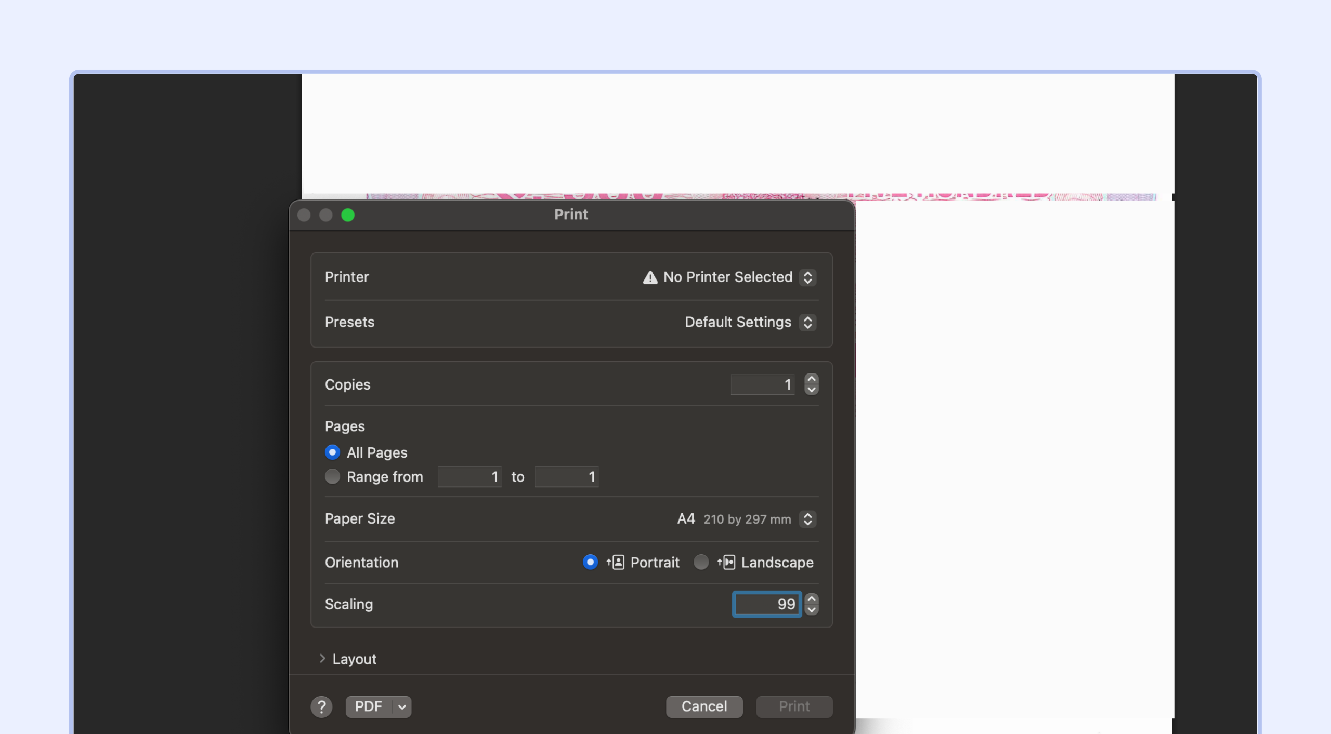This screenshot has width=1331, height=734.
Task: Decrease the Scaling stepper value
Action: pyautogui.click(x=811, y=609)
